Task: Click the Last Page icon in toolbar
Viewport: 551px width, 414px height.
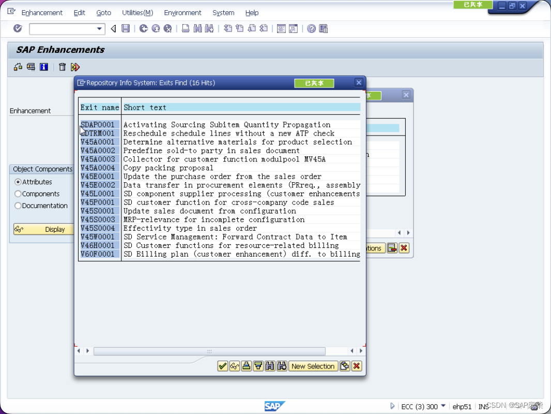Action: tap(264, 28)
